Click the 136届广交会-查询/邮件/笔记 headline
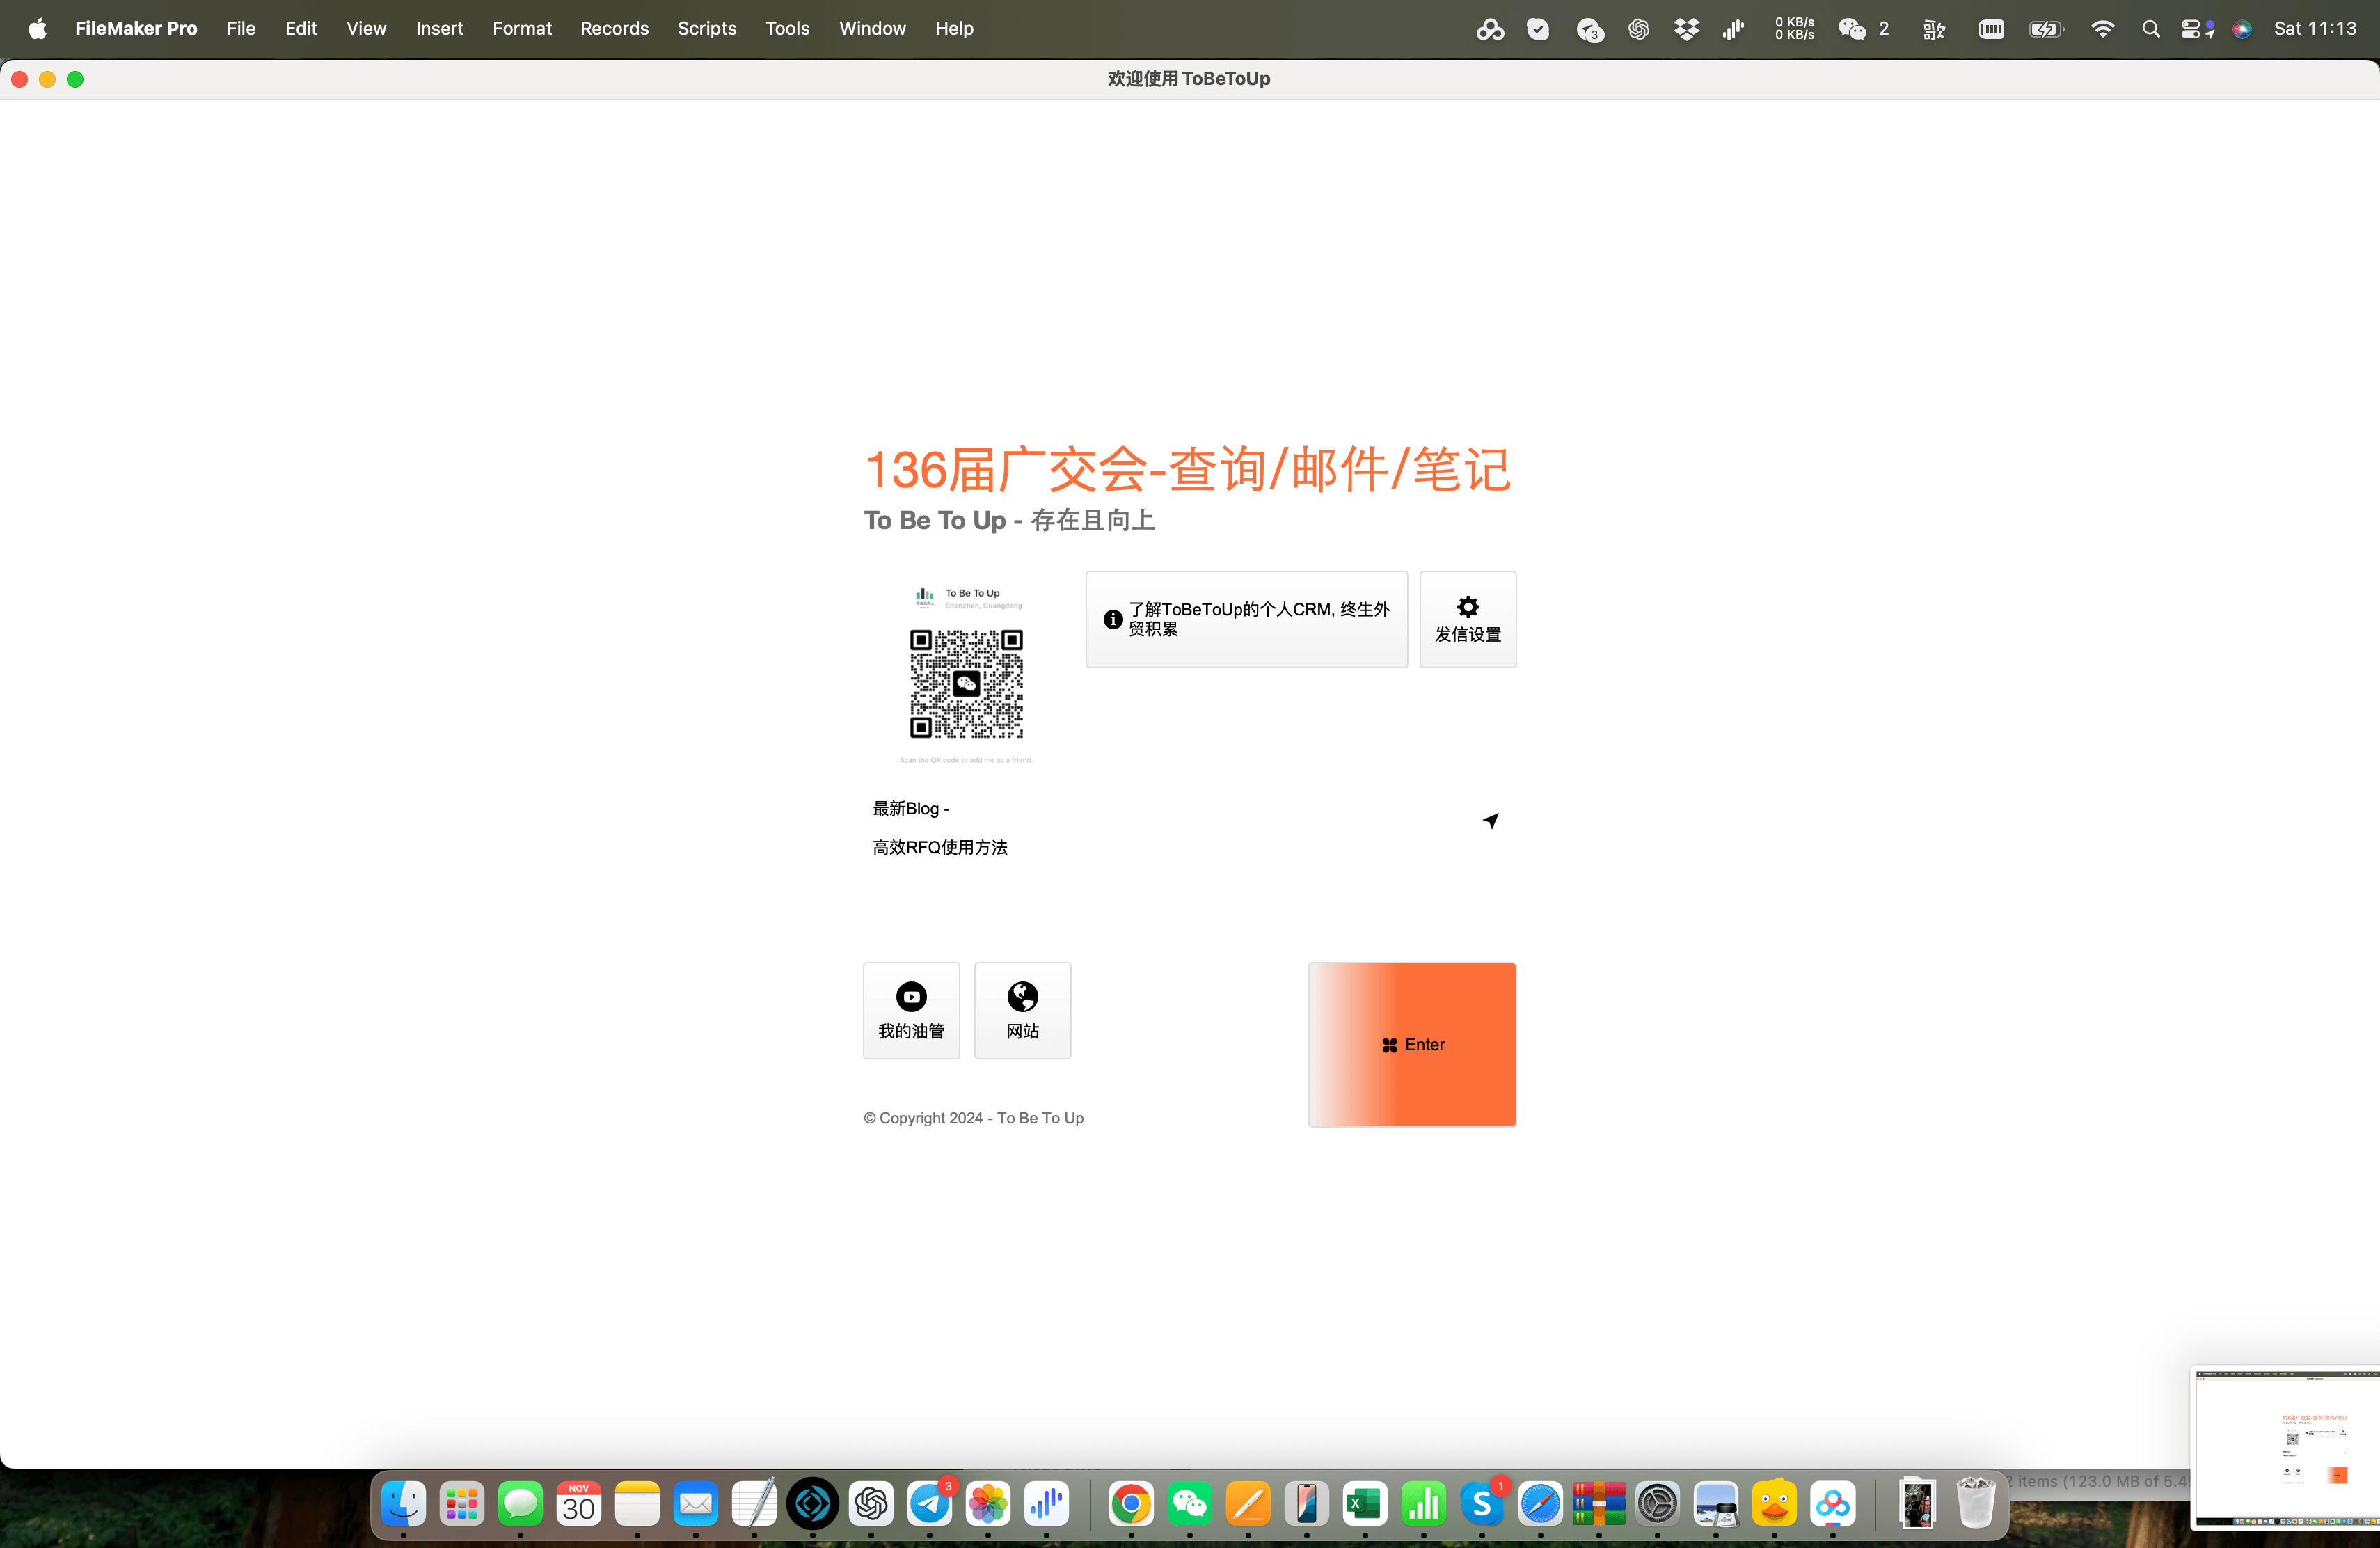The width and height of the screenshot is (2380, 1548). click(x=1188, y=469)
